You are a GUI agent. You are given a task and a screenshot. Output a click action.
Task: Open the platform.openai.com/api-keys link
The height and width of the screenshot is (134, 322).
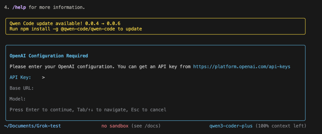pyautogui.click(x=242, y=67)
